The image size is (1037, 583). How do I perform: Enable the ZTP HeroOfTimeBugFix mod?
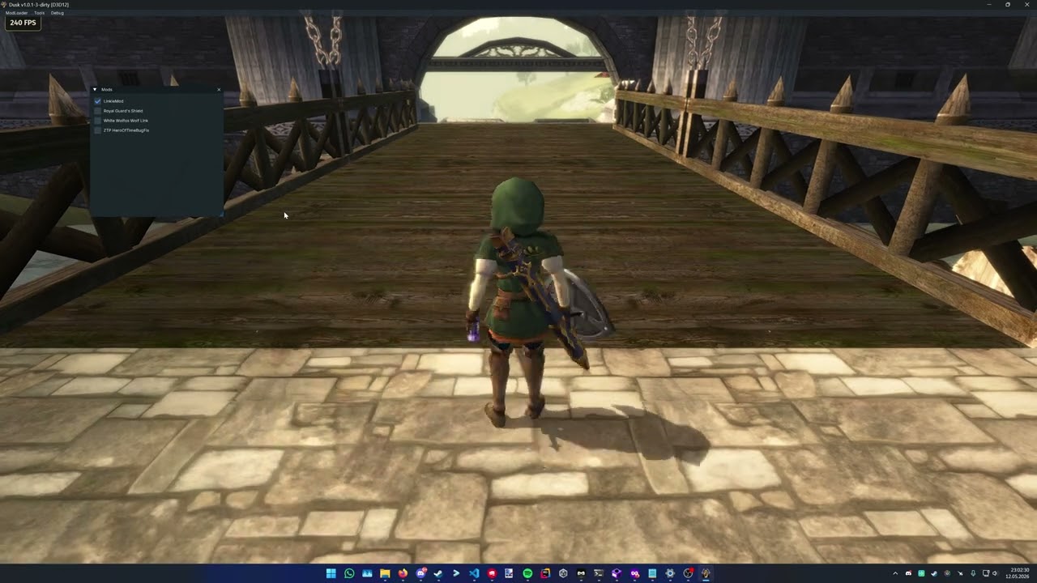click(x=97, y=130)
